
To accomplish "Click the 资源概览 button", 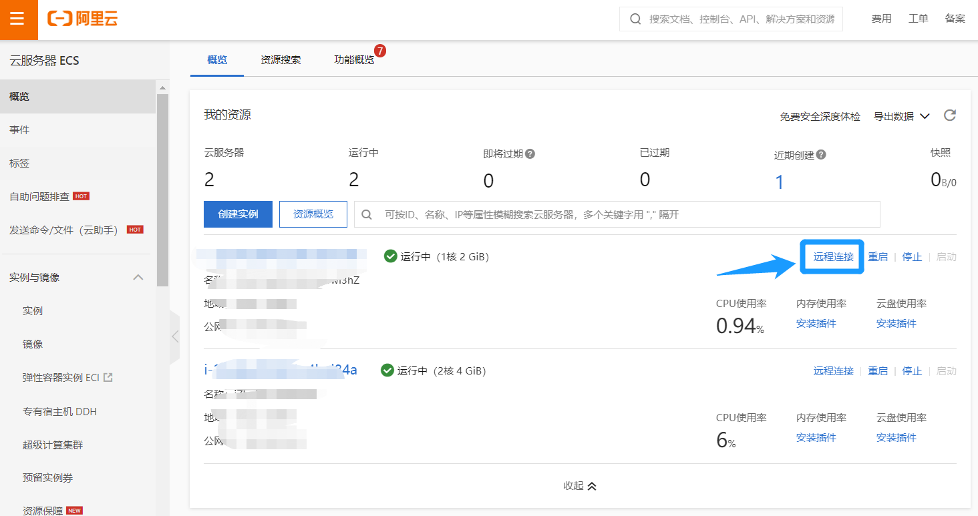I will click(x=313, y=214).
